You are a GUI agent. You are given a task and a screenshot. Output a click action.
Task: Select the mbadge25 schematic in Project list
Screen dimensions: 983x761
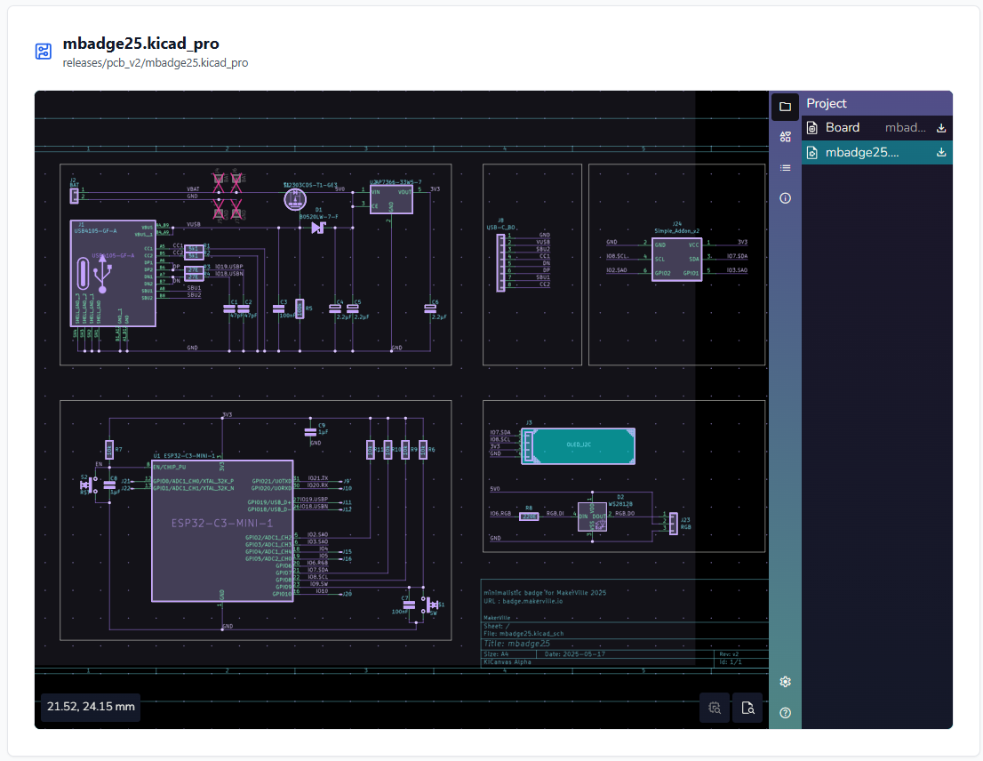[x=862, y=153]
